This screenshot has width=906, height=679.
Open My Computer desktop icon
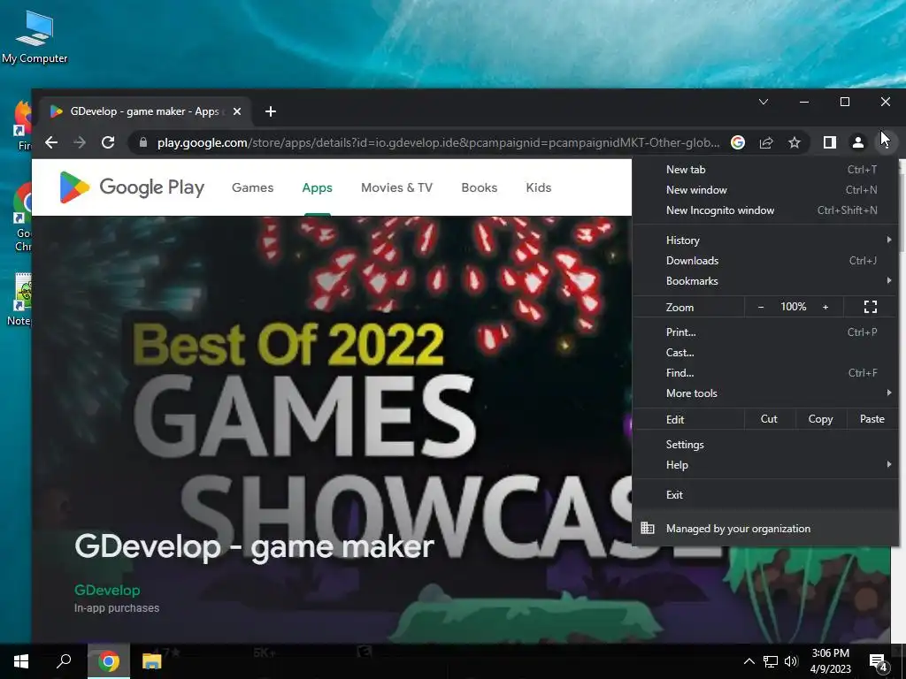click(35, 37)
